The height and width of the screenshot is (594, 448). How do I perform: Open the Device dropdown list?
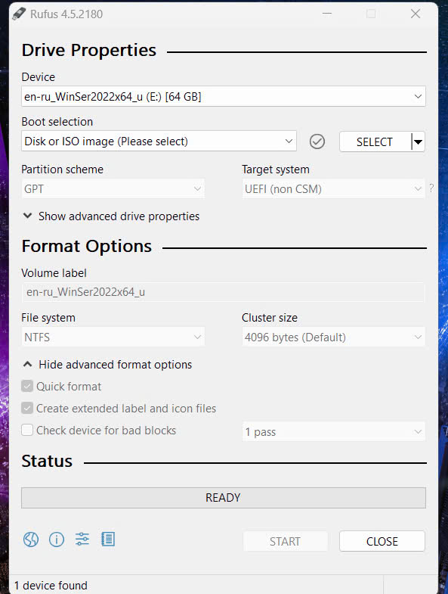pos(223,97)
